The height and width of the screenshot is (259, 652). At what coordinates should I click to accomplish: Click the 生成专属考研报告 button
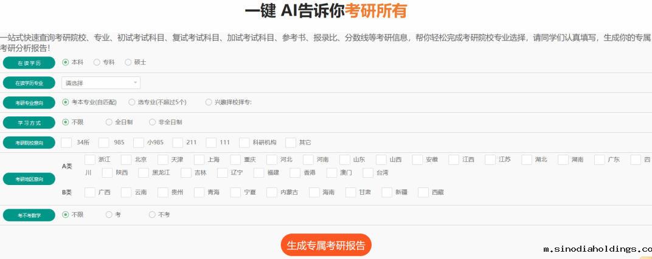326,245
